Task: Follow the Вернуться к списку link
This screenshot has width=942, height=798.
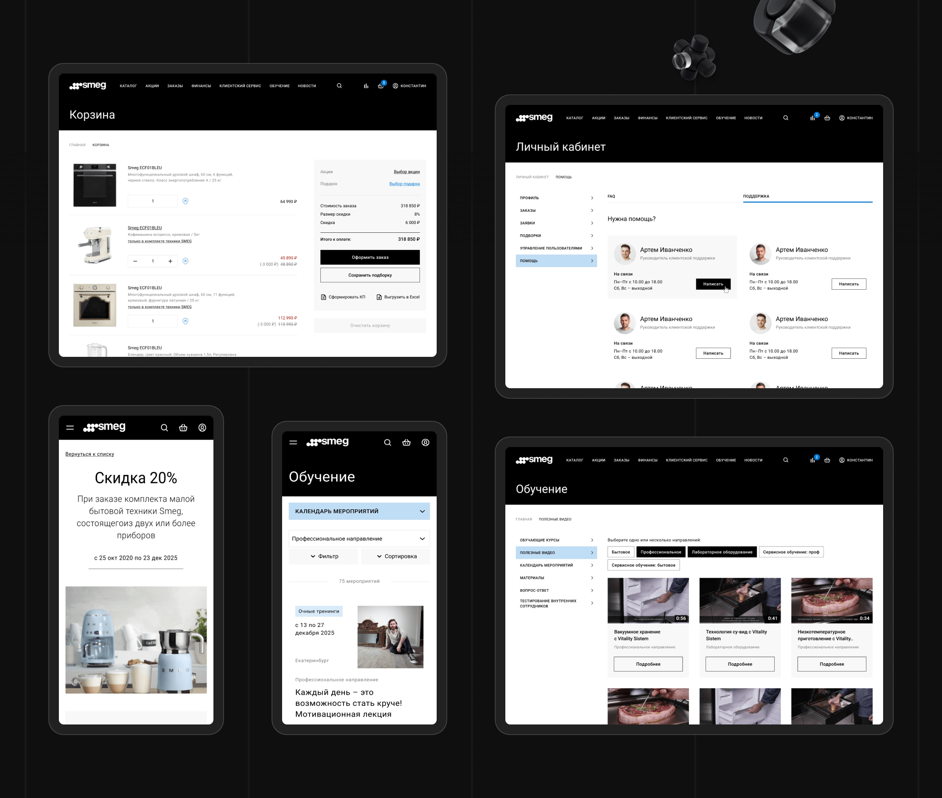Action: (x=90, y=454)
